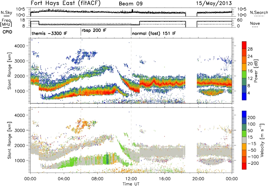
Task: Click the Power color bar segment between 24 and 28
Action: click(244, 52)
